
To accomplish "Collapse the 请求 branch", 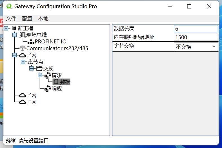I will tap(40, 75).
